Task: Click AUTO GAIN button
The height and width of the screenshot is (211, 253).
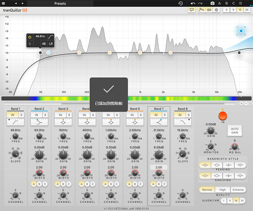Action: coord(235,131)
